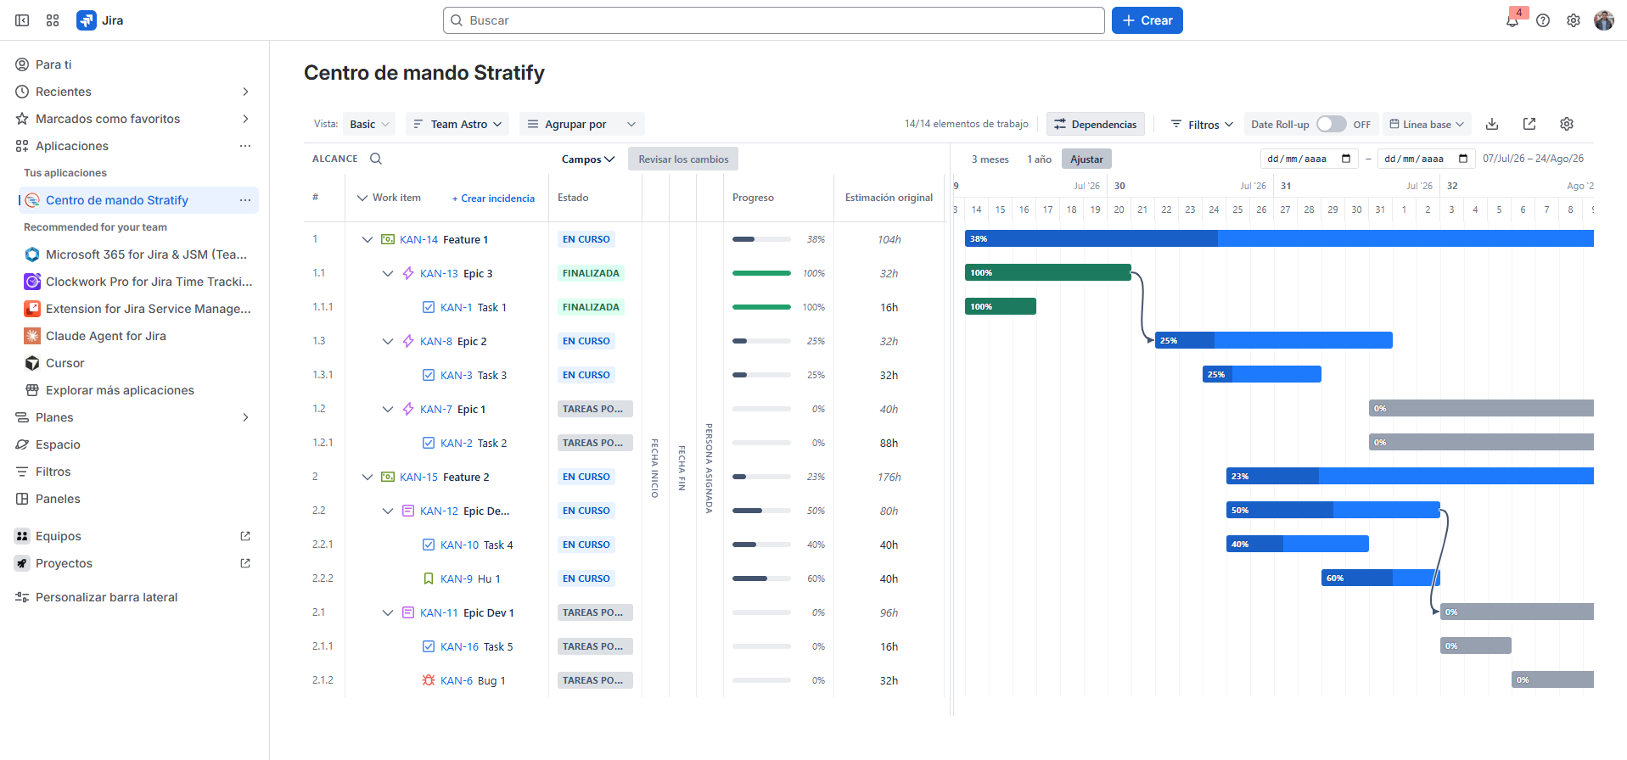This screenshot has width=1627, height=760.
Task: Select the 1 año zoom option
Action: pyautogui.click(x=1039, y=159)
